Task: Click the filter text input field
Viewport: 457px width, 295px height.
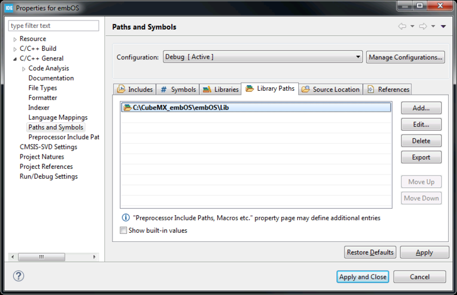Action: 54,26
